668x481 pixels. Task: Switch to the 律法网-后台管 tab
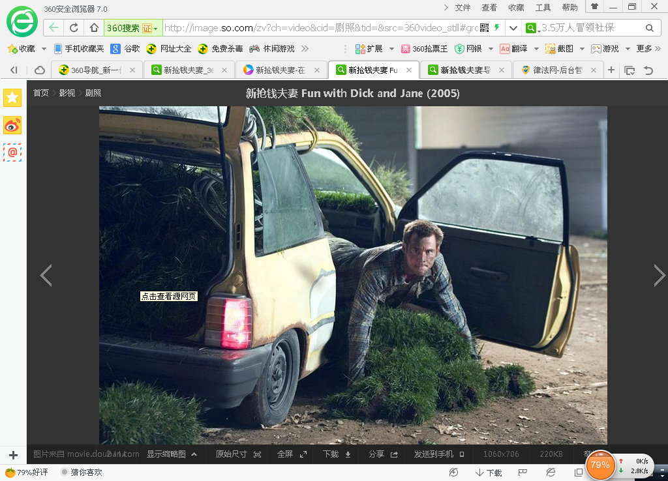coord(558,70)
